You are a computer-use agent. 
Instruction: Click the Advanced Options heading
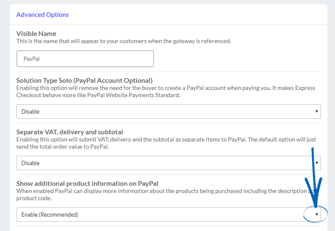pos(42,15)
